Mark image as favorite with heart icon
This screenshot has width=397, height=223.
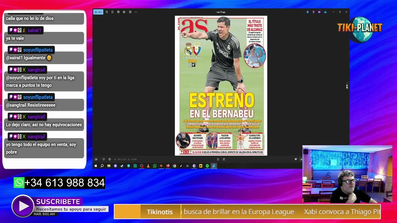tap(104, 159)
